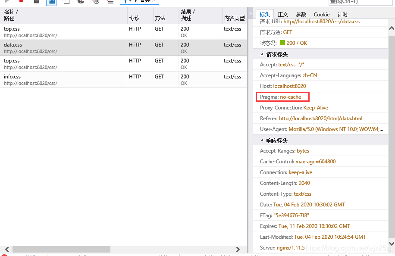Sort by the 名称 / 路径 column header
Viewport: 395px width, 256px height.
point(64,16)
